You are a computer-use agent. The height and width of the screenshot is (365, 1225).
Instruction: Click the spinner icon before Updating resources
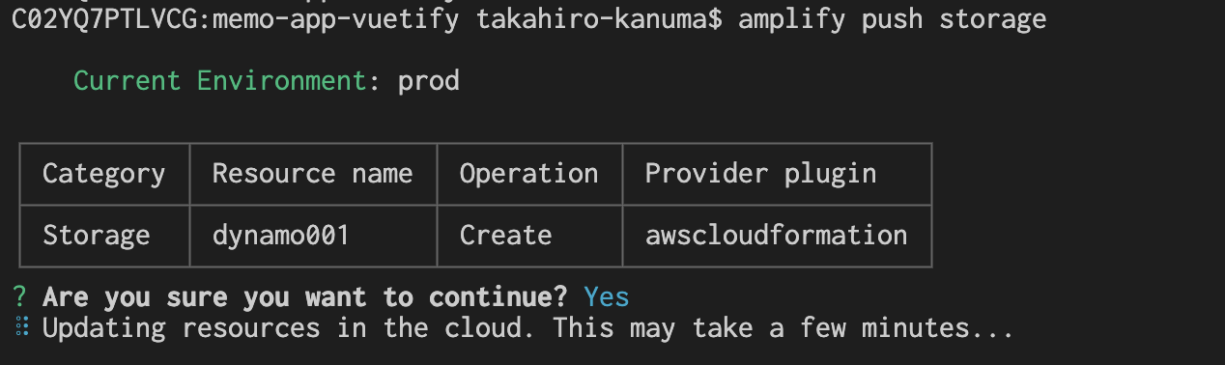pyautogui.click(x=21, y=327)
